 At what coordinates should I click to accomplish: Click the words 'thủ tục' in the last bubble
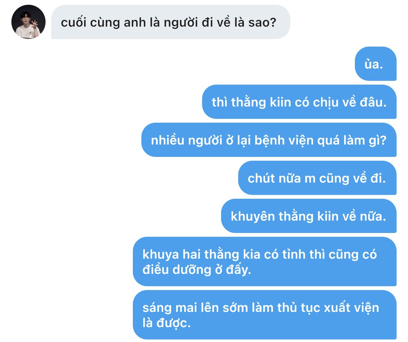pyautogui.click(x=299, y=308)
